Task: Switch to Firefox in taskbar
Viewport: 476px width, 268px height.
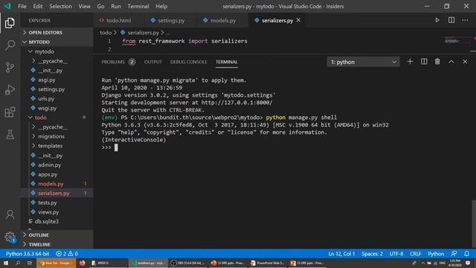Action: 82,263
